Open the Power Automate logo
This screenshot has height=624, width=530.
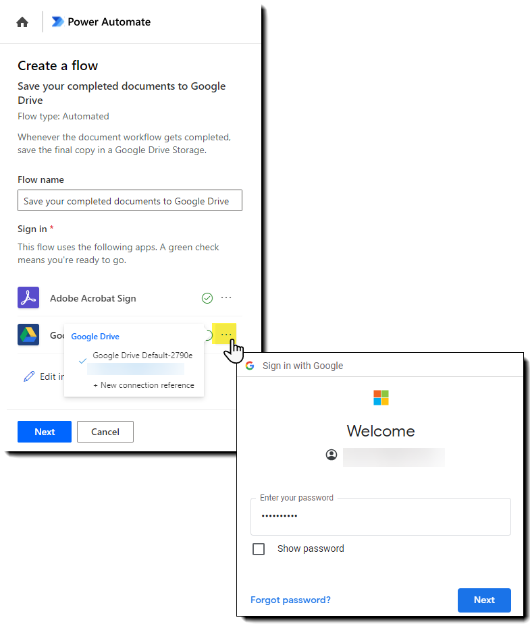coord(58,22)
